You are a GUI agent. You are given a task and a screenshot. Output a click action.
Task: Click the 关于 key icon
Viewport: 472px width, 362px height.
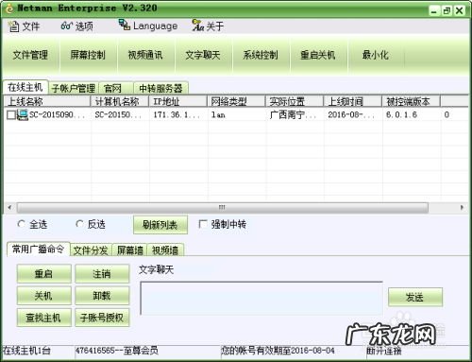point(198,26)
